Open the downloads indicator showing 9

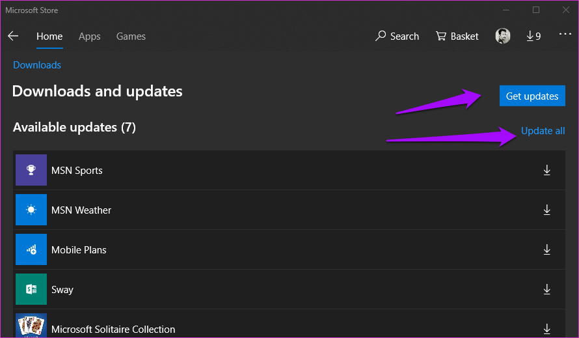(x=533, y=36)
